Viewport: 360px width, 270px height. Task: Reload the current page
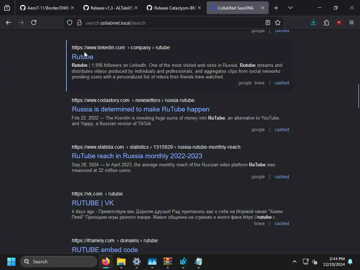pos(34,22)
